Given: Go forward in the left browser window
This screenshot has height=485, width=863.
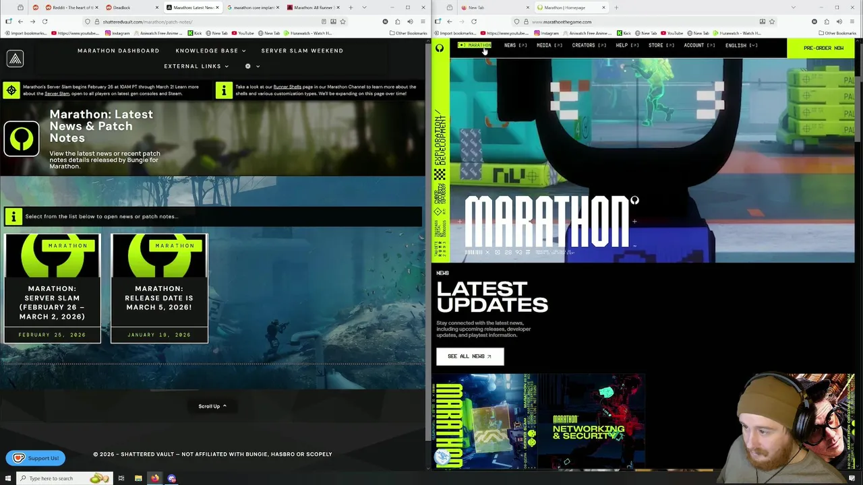Looking at the screenshot, I should (x=32, y=22).
